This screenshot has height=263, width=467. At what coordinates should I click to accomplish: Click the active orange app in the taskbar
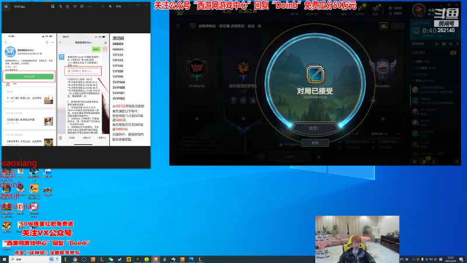155,259
